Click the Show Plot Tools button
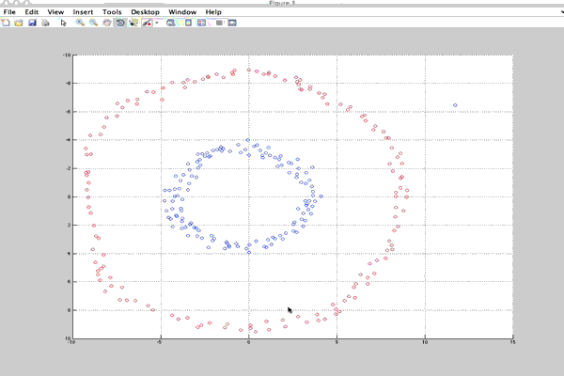 pyautogui.click(x=231, y=22)
